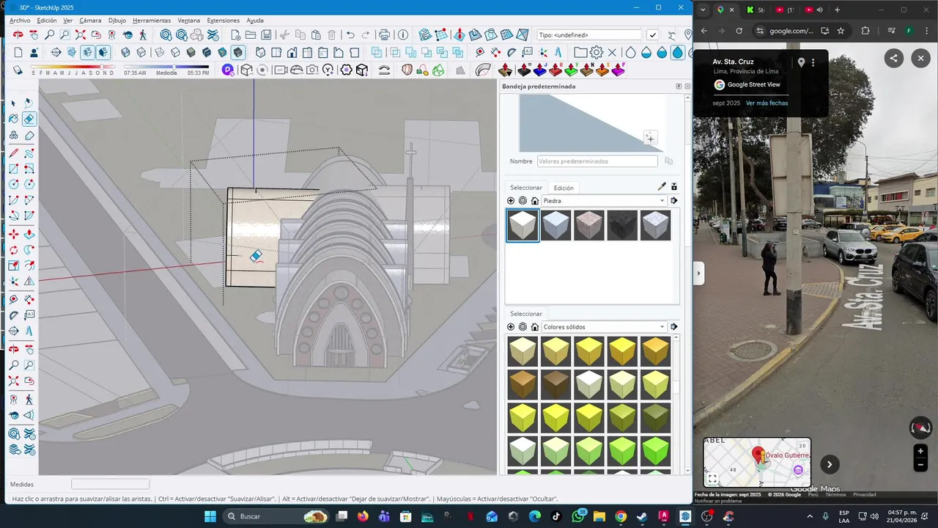This screenshot has width=938, height=528.
Task: Choose the Front view house icon
Action: tap(292, 52)
